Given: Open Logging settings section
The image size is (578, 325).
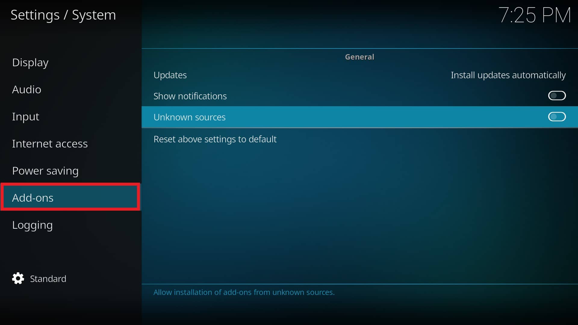Looking at the screenshot, I should [32, 224].
